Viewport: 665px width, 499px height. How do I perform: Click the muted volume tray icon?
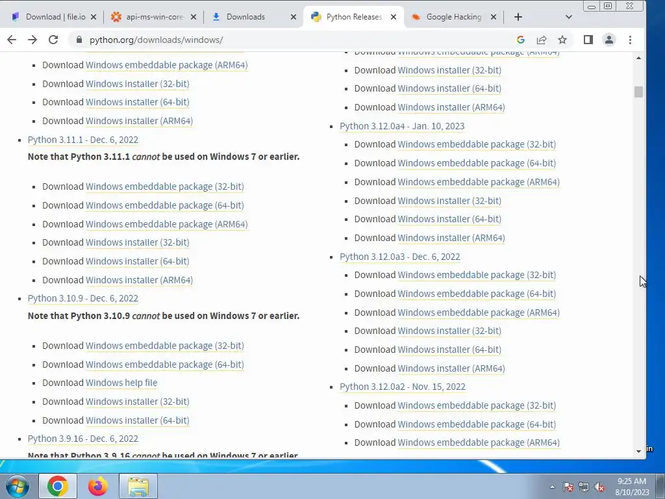(x=599, y=487)
